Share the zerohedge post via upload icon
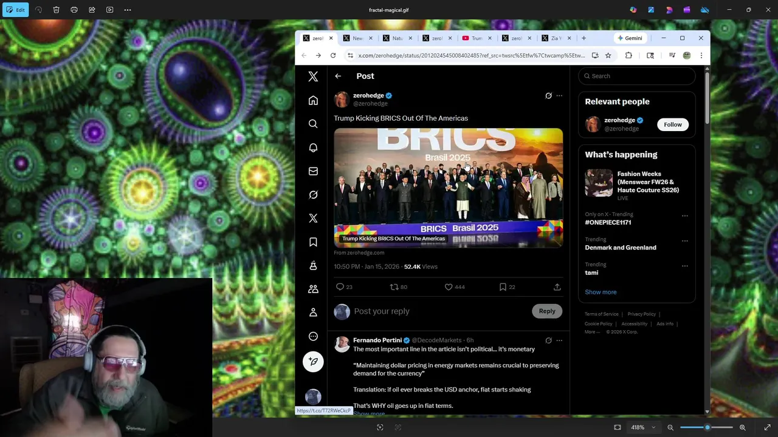The width and height of the screenshot is (778, 437). click(x=557, y=287)
